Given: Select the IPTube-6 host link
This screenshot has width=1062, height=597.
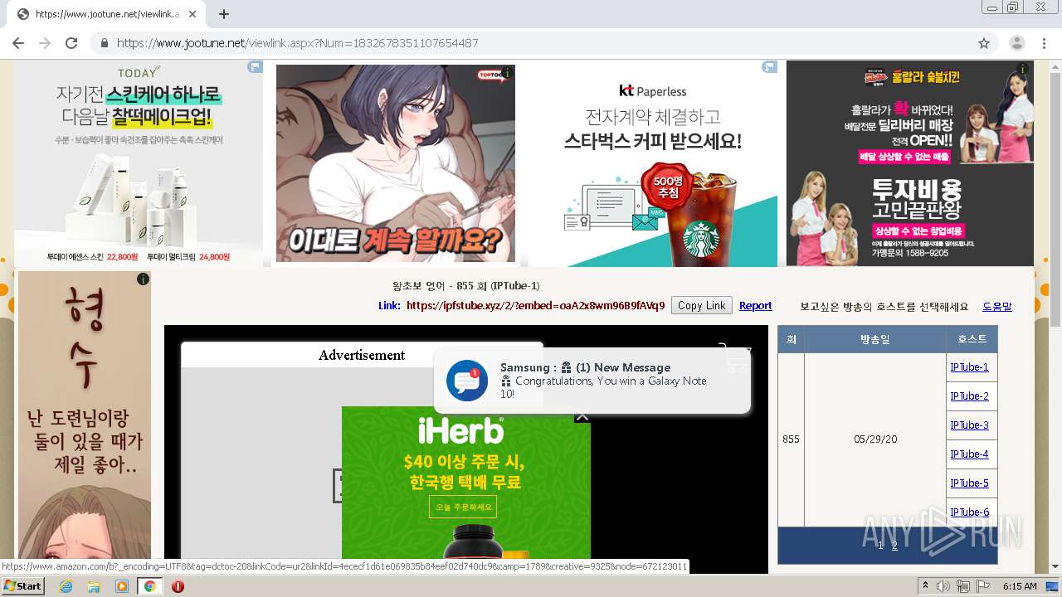Looking at the screenshot, I should point(969,512).
